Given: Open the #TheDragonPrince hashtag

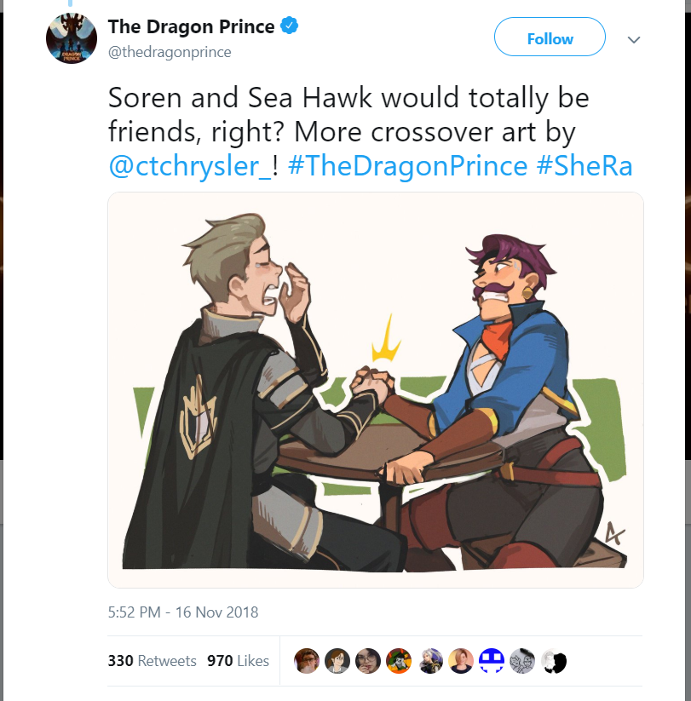Looking at the screenshot, I should point(407,166).
